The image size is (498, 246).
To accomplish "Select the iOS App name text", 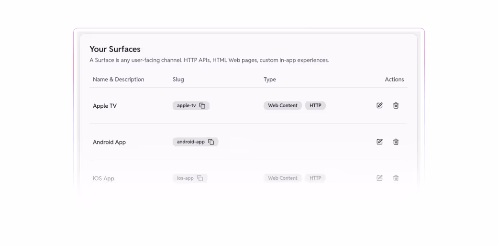I will pos(103,178).
